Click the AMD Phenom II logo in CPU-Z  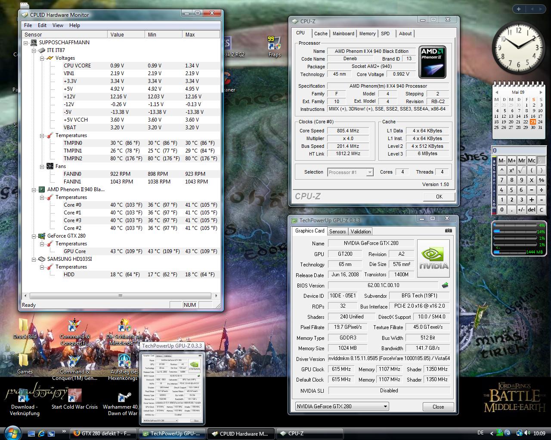click(x=432, y=62)
